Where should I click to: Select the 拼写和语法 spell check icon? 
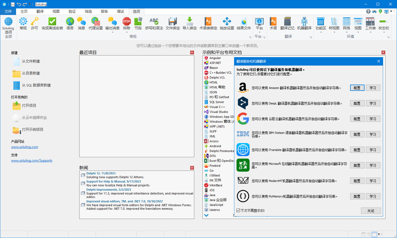[154, 23]
